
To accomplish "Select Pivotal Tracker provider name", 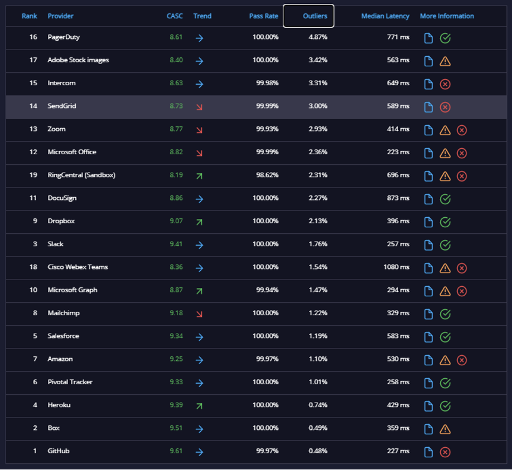I will pos(70,382).
